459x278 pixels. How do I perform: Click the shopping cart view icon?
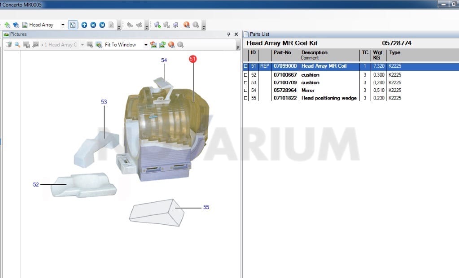(x=175, y=25)
